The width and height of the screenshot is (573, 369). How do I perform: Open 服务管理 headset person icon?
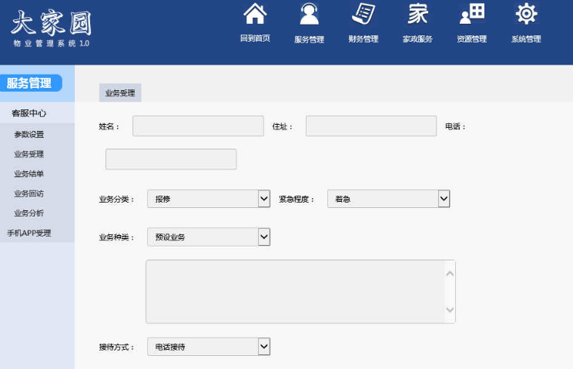(x=309, y=15)
